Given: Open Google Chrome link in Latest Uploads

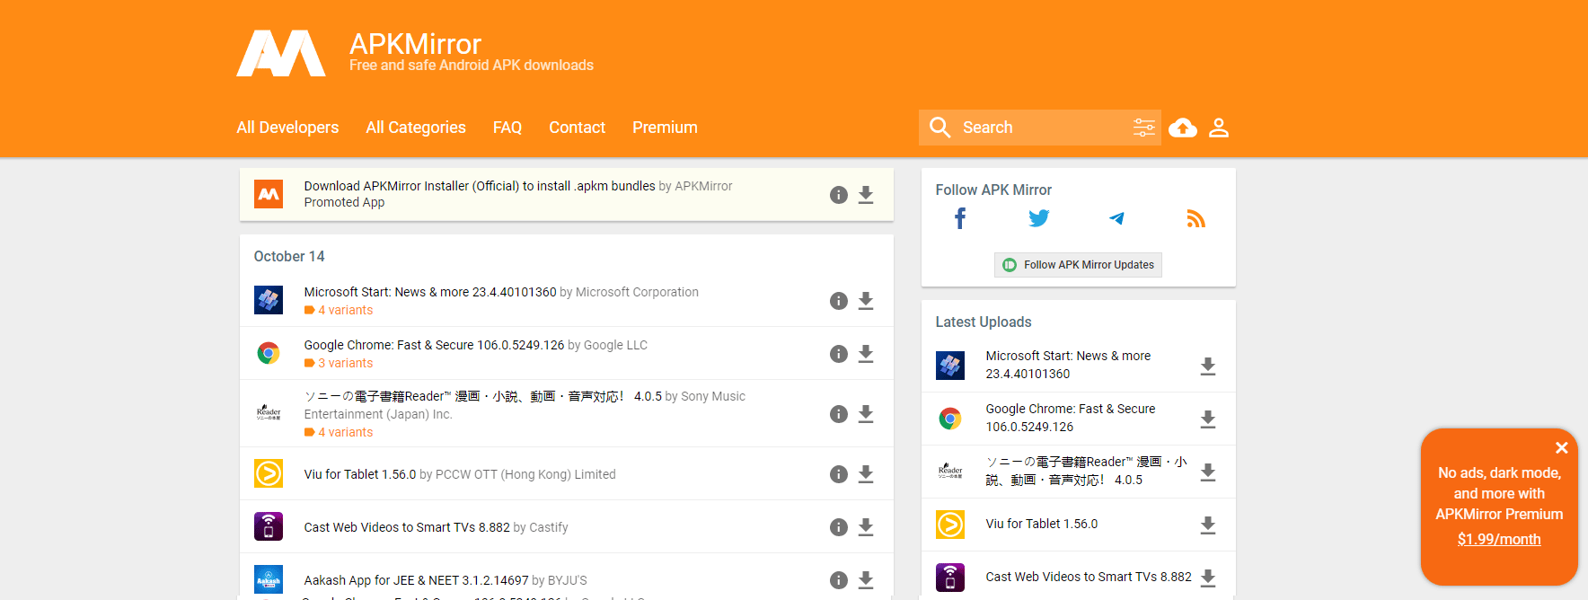Looking at the screenshot, I should pos(1071,418).
